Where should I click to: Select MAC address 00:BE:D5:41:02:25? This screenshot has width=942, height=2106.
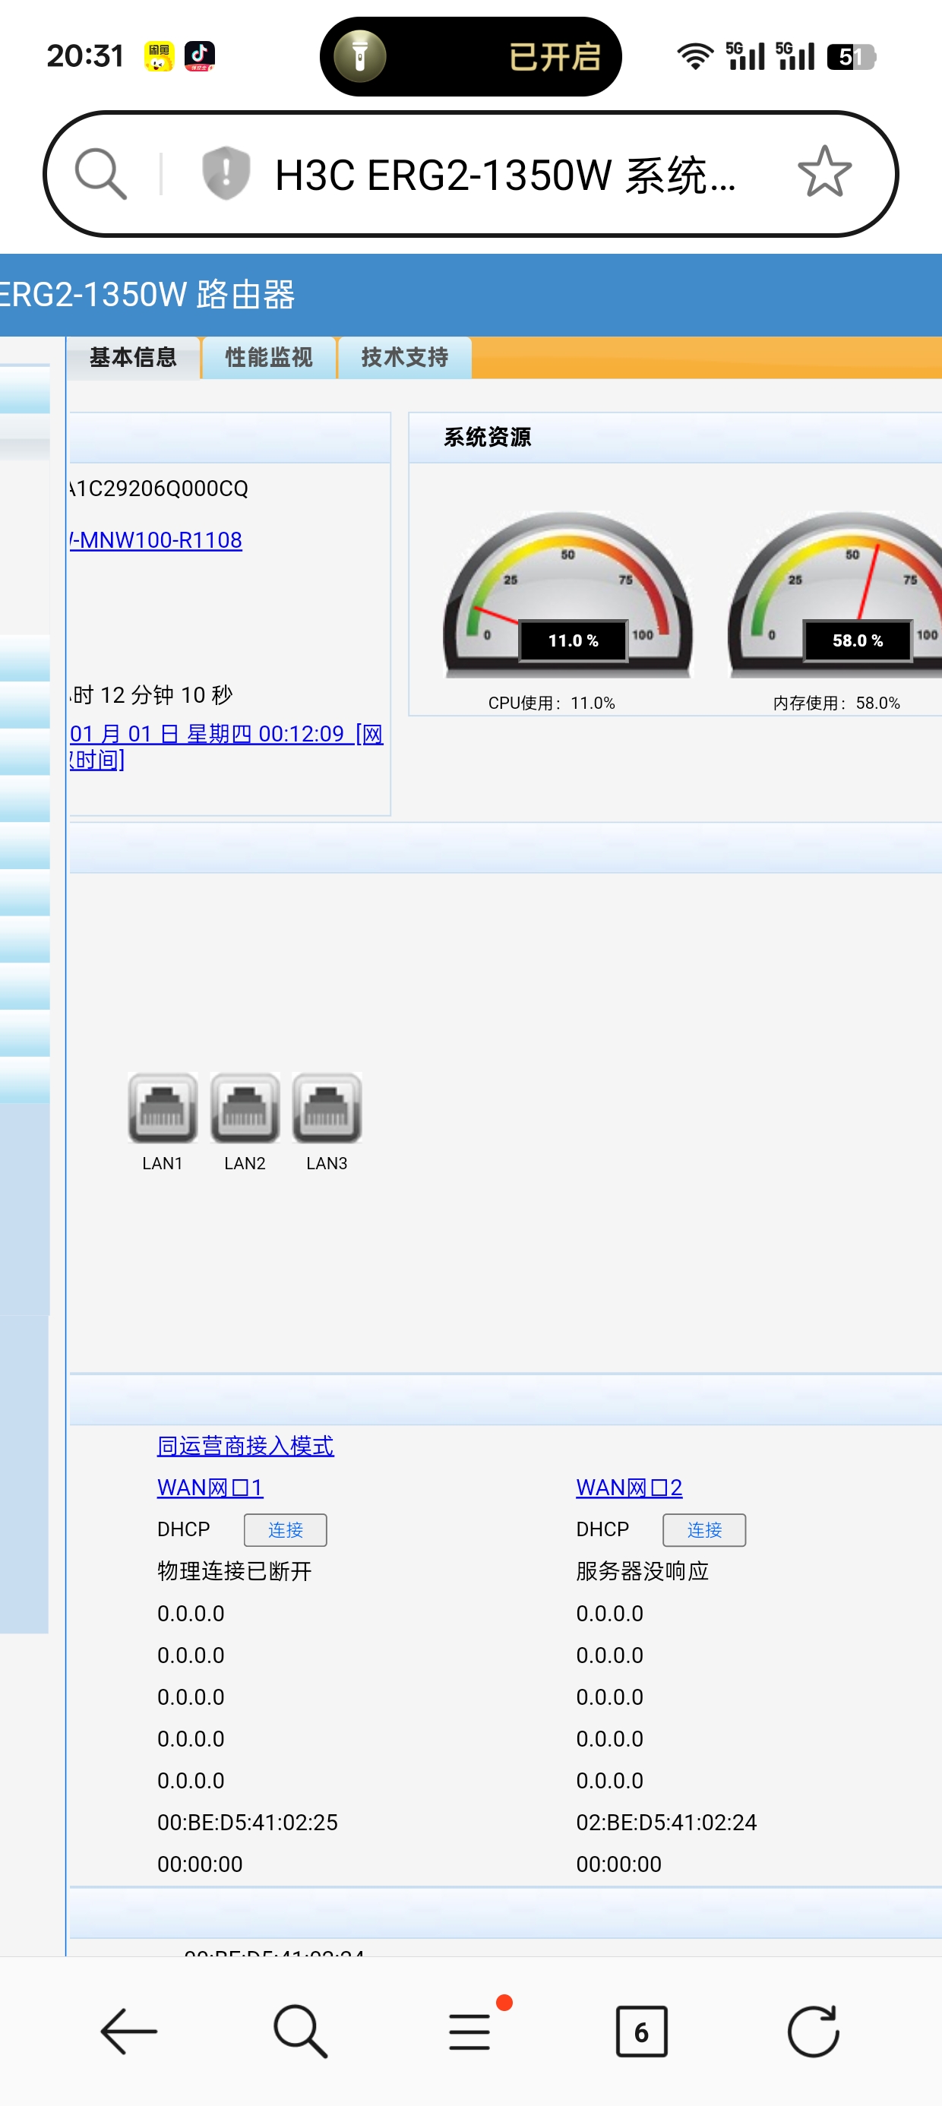pos(247,1822)
